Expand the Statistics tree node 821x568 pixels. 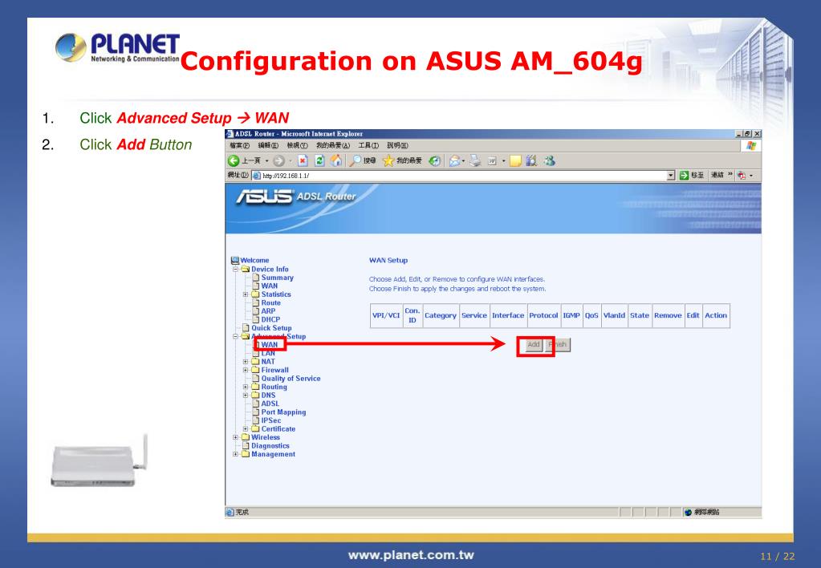(246, 294)
